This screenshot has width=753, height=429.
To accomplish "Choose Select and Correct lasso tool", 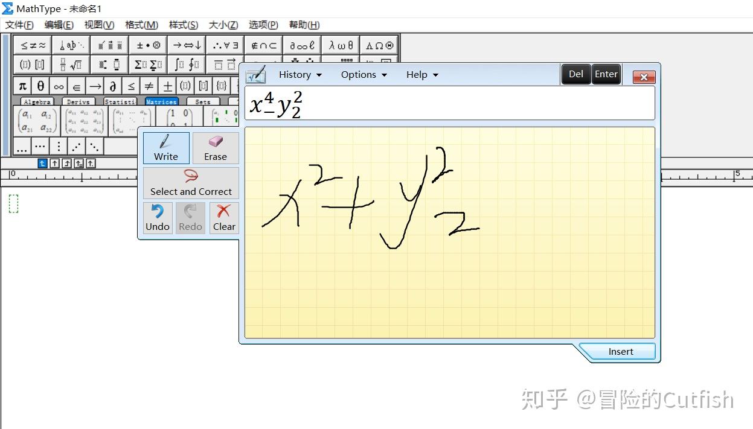I will coord(191,183).
